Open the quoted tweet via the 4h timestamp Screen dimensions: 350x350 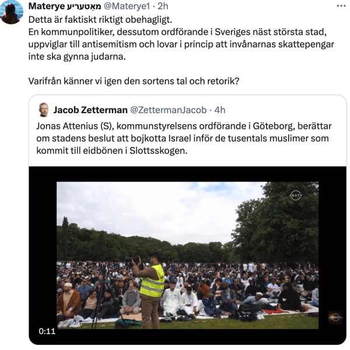[220, 110]
